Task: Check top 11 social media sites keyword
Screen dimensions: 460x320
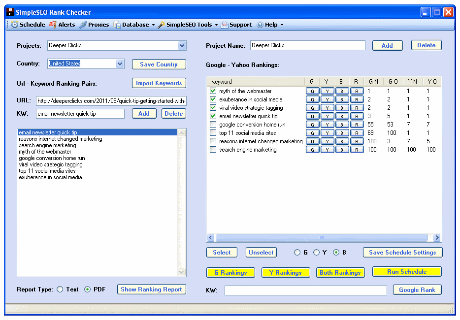Action: 213,133
